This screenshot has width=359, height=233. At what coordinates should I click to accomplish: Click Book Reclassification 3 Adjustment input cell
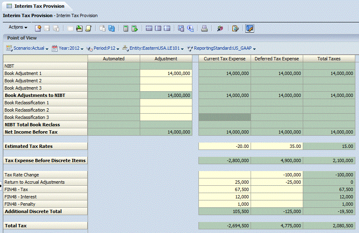(x=166, y=117)
